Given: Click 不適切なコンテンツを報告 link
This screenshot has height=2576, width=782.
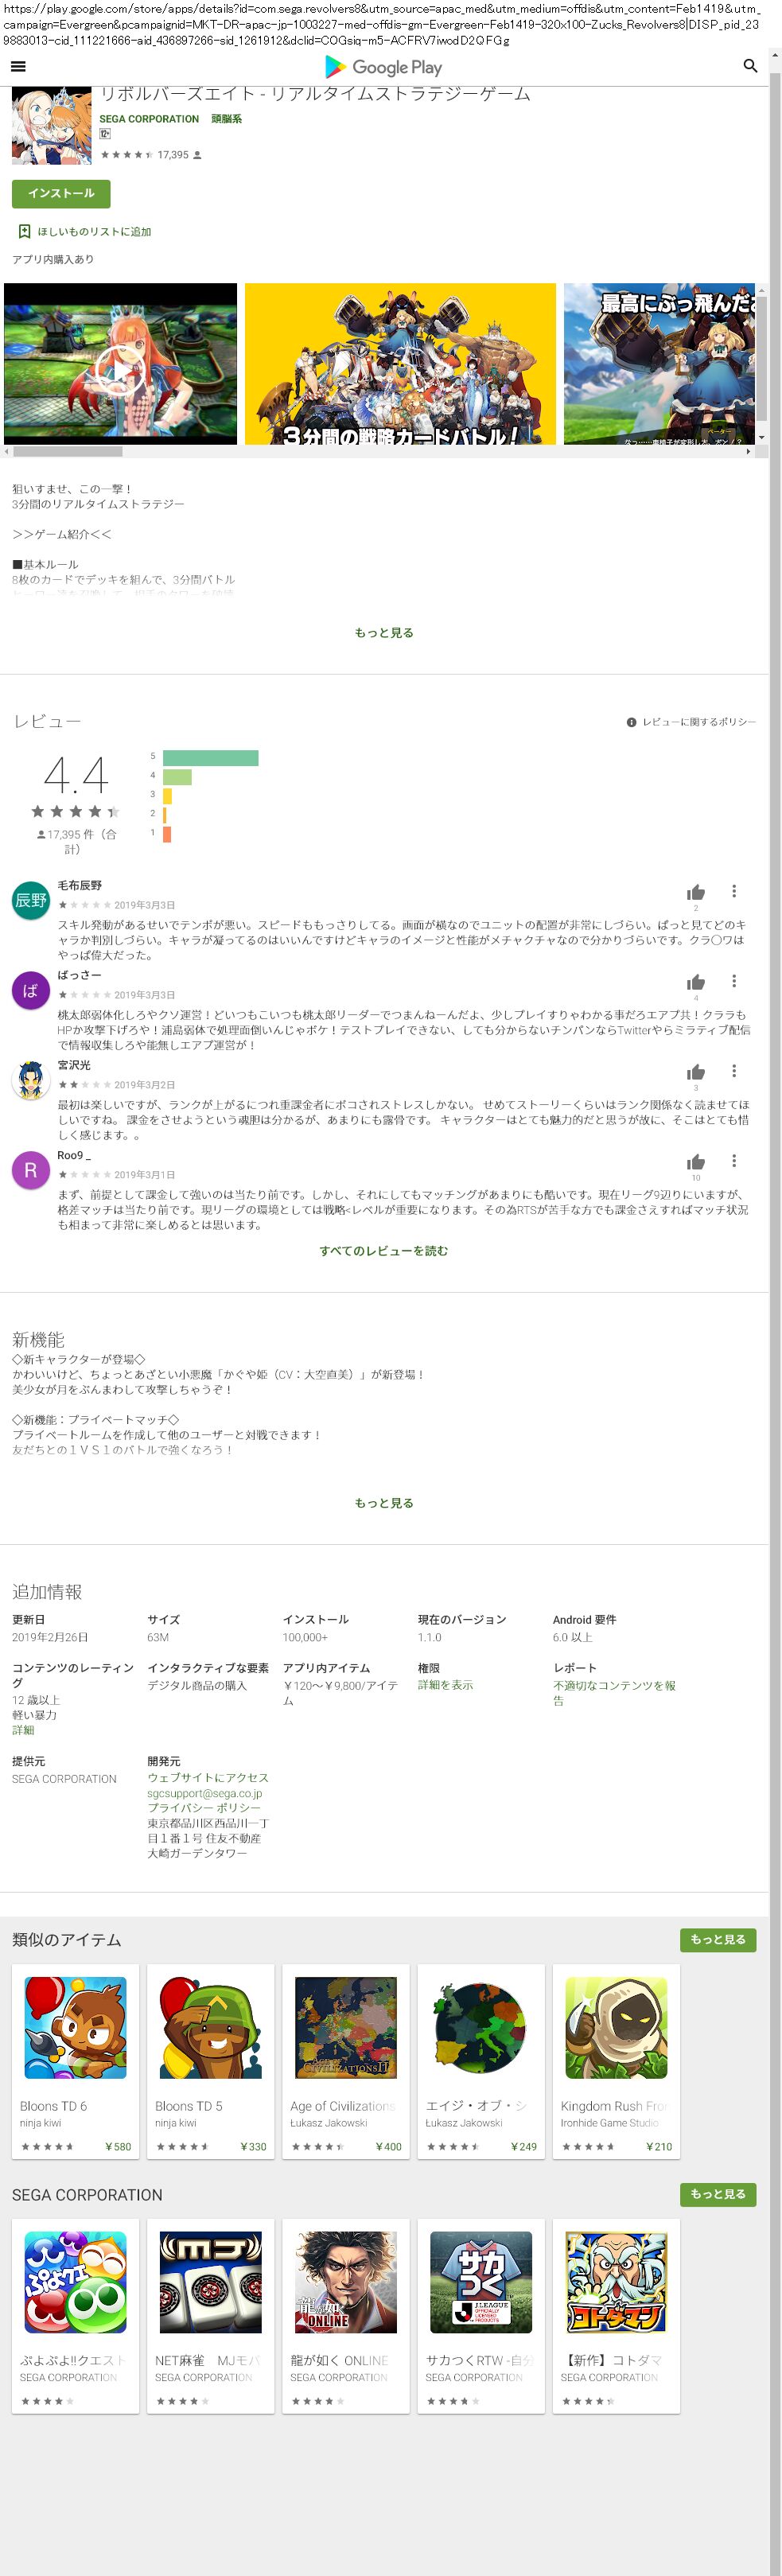Looking at the screenshot, I should (x=614, y=1693).
